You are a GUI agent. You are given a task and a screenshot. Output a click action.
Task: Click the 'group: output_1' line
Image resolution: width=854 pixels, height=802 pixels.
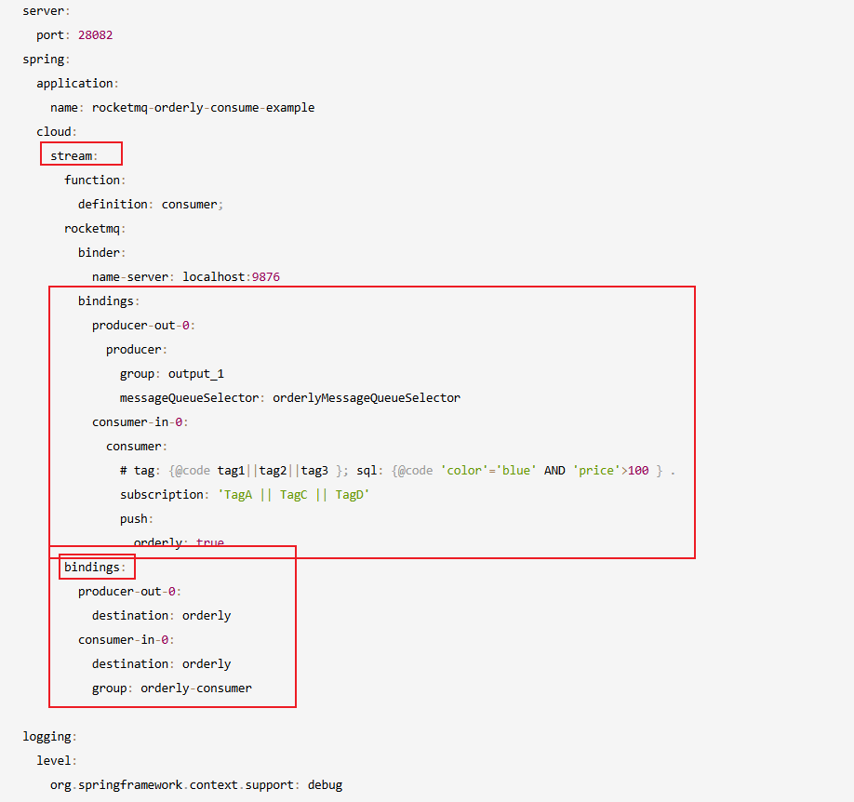[x=171, y=374]
